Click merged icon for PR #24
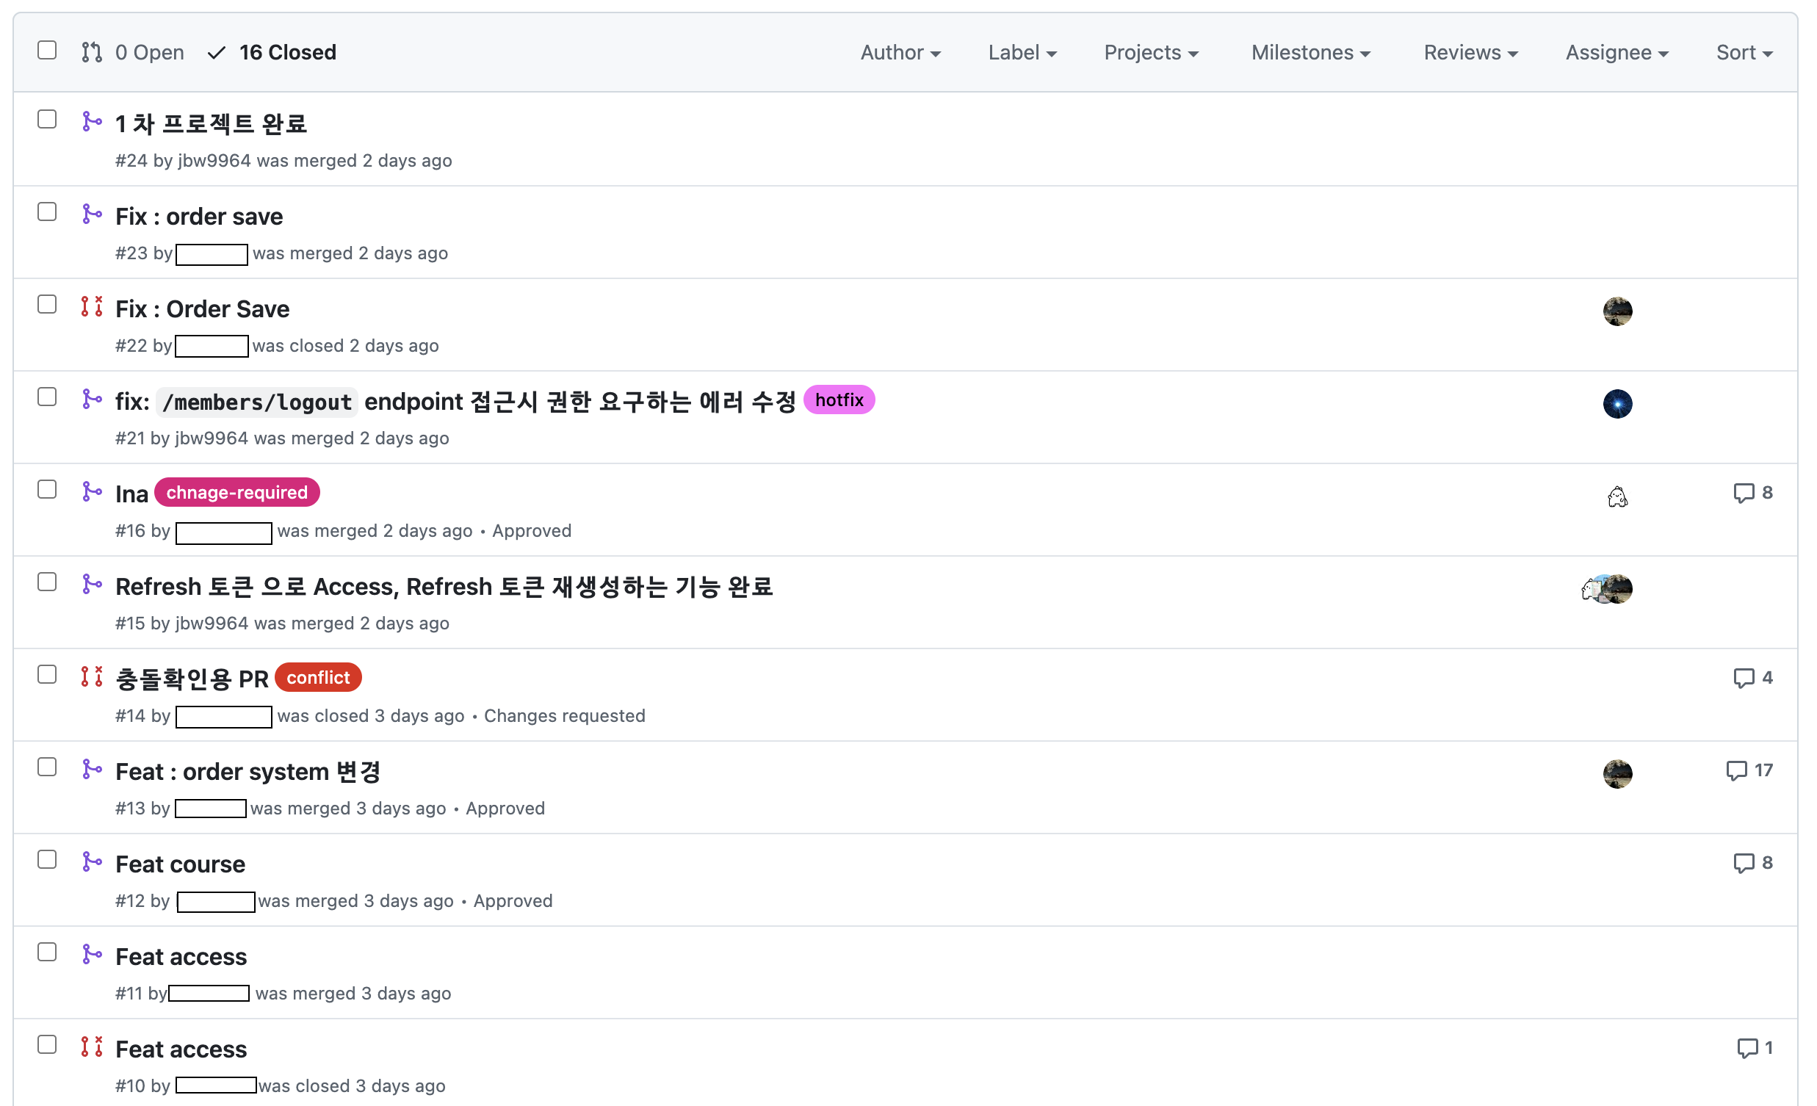 (92, 122)
